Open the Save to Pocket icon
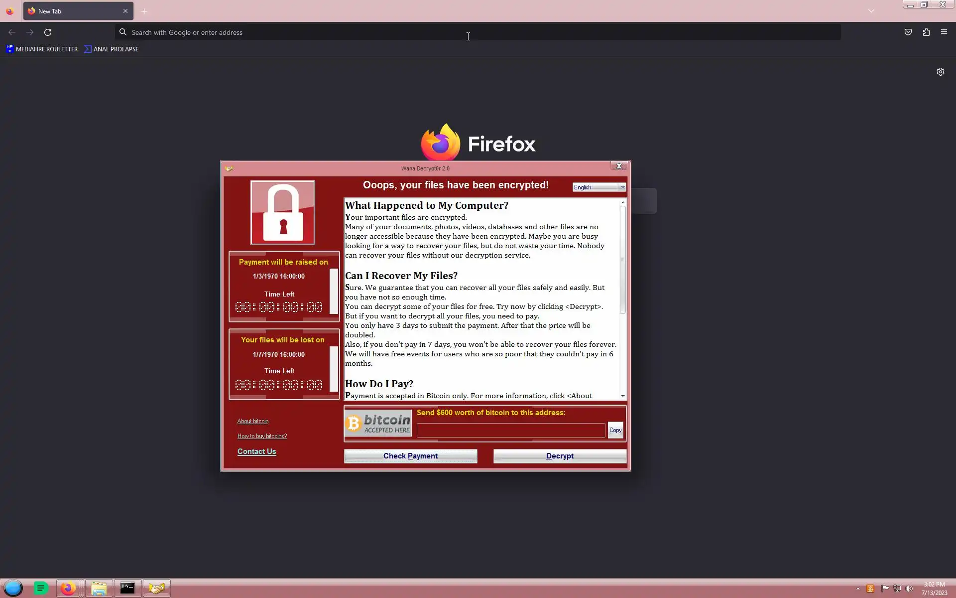 click(908, 32)
